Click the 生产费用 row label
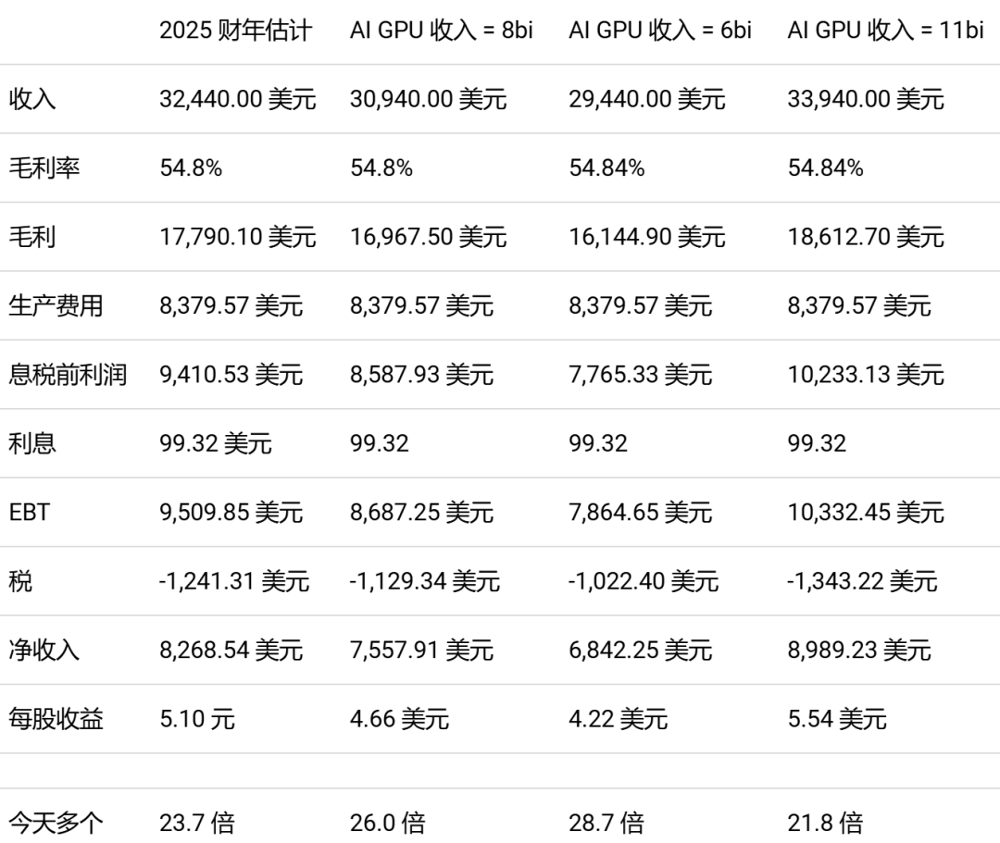Viewport: 1000px width, 843px height. pyautogui.click(x=56, y=305)
